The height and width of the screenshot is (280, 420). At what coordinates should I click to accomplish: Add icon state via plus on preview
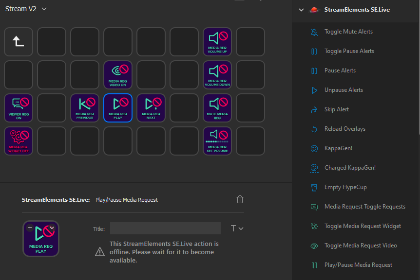point(30,227)
